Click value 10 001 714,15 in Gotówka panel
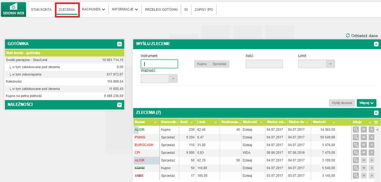This screenshot has width=381, height=182. pyautogui.click(x=113, y=60)
